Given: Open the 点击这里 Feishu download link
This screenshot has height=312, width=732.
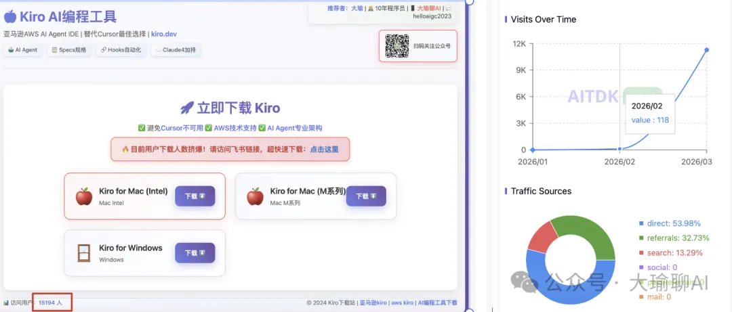Looking at the screenshot, I should tap(325, 150).
